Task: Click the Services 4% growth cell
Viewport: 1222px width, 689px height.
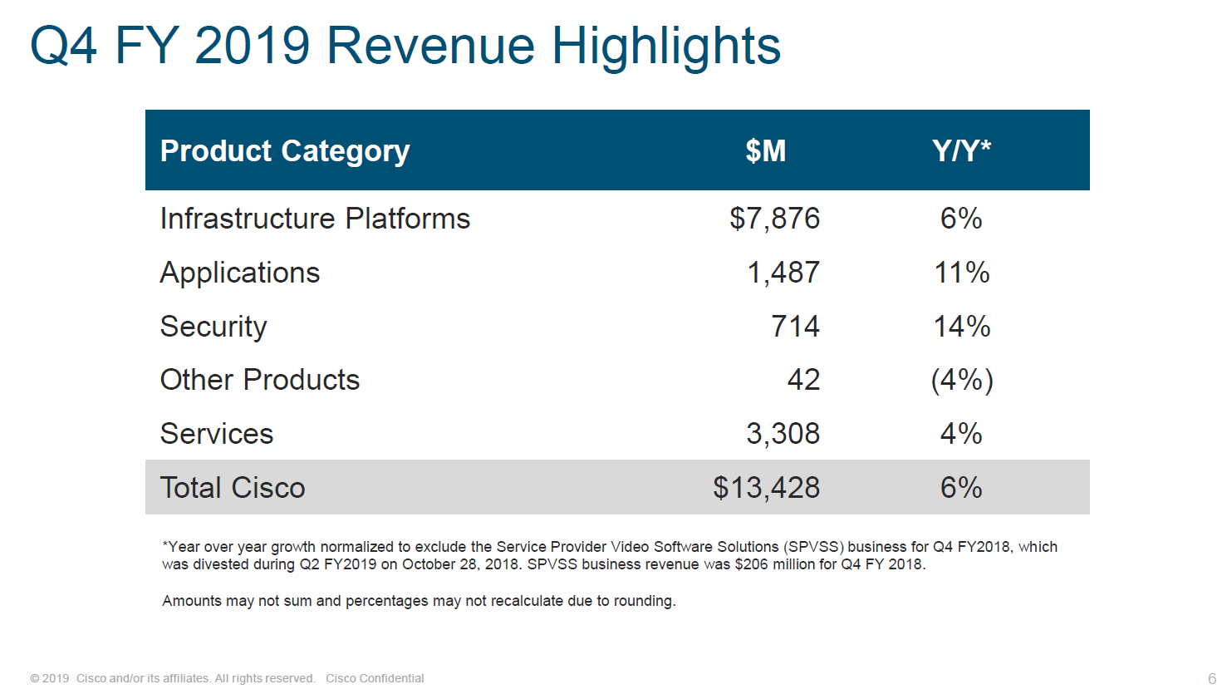Action: click(x=961, y=434)
